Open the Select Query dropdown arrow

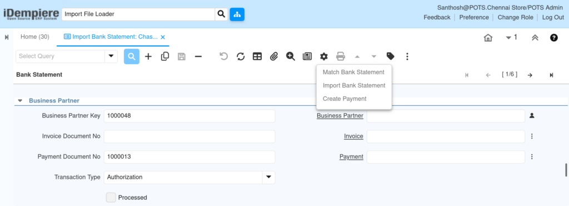pos(111,56)
